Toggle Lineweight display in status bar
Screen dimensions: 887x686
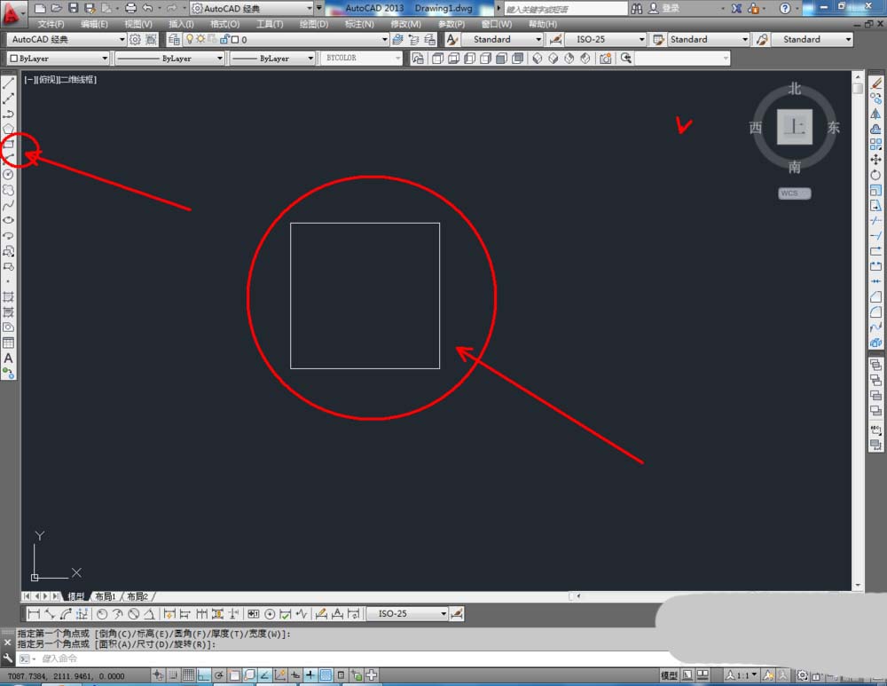(x=310, y=674)
